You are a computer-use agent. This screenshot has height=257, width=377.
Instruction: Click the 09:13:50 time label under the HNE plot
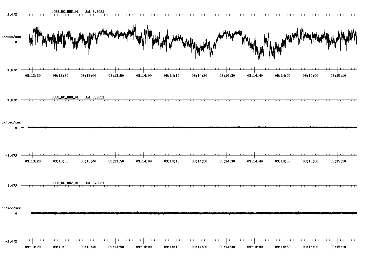(116, 75)
